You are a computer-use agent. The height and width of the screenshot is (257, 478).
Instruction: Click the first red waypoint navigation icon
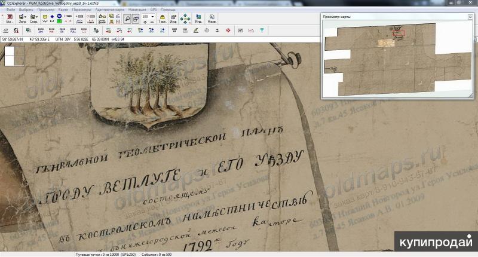point(108,30)
